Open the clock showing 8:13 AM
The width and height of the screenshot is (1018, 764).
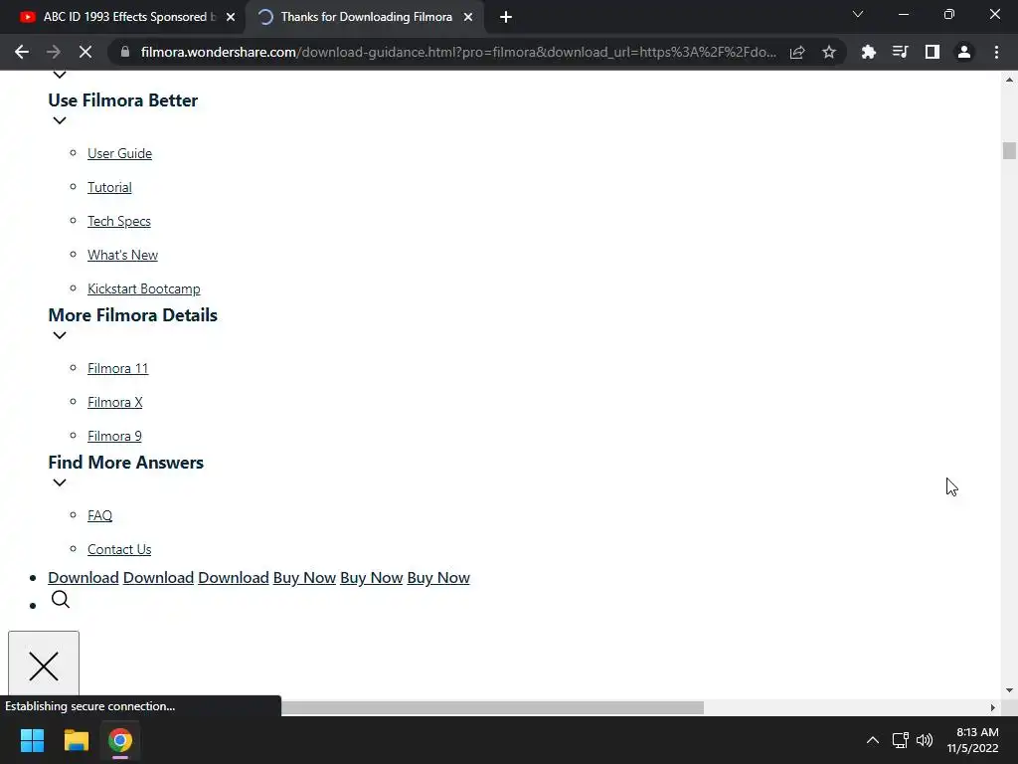(x=972, y=740)
